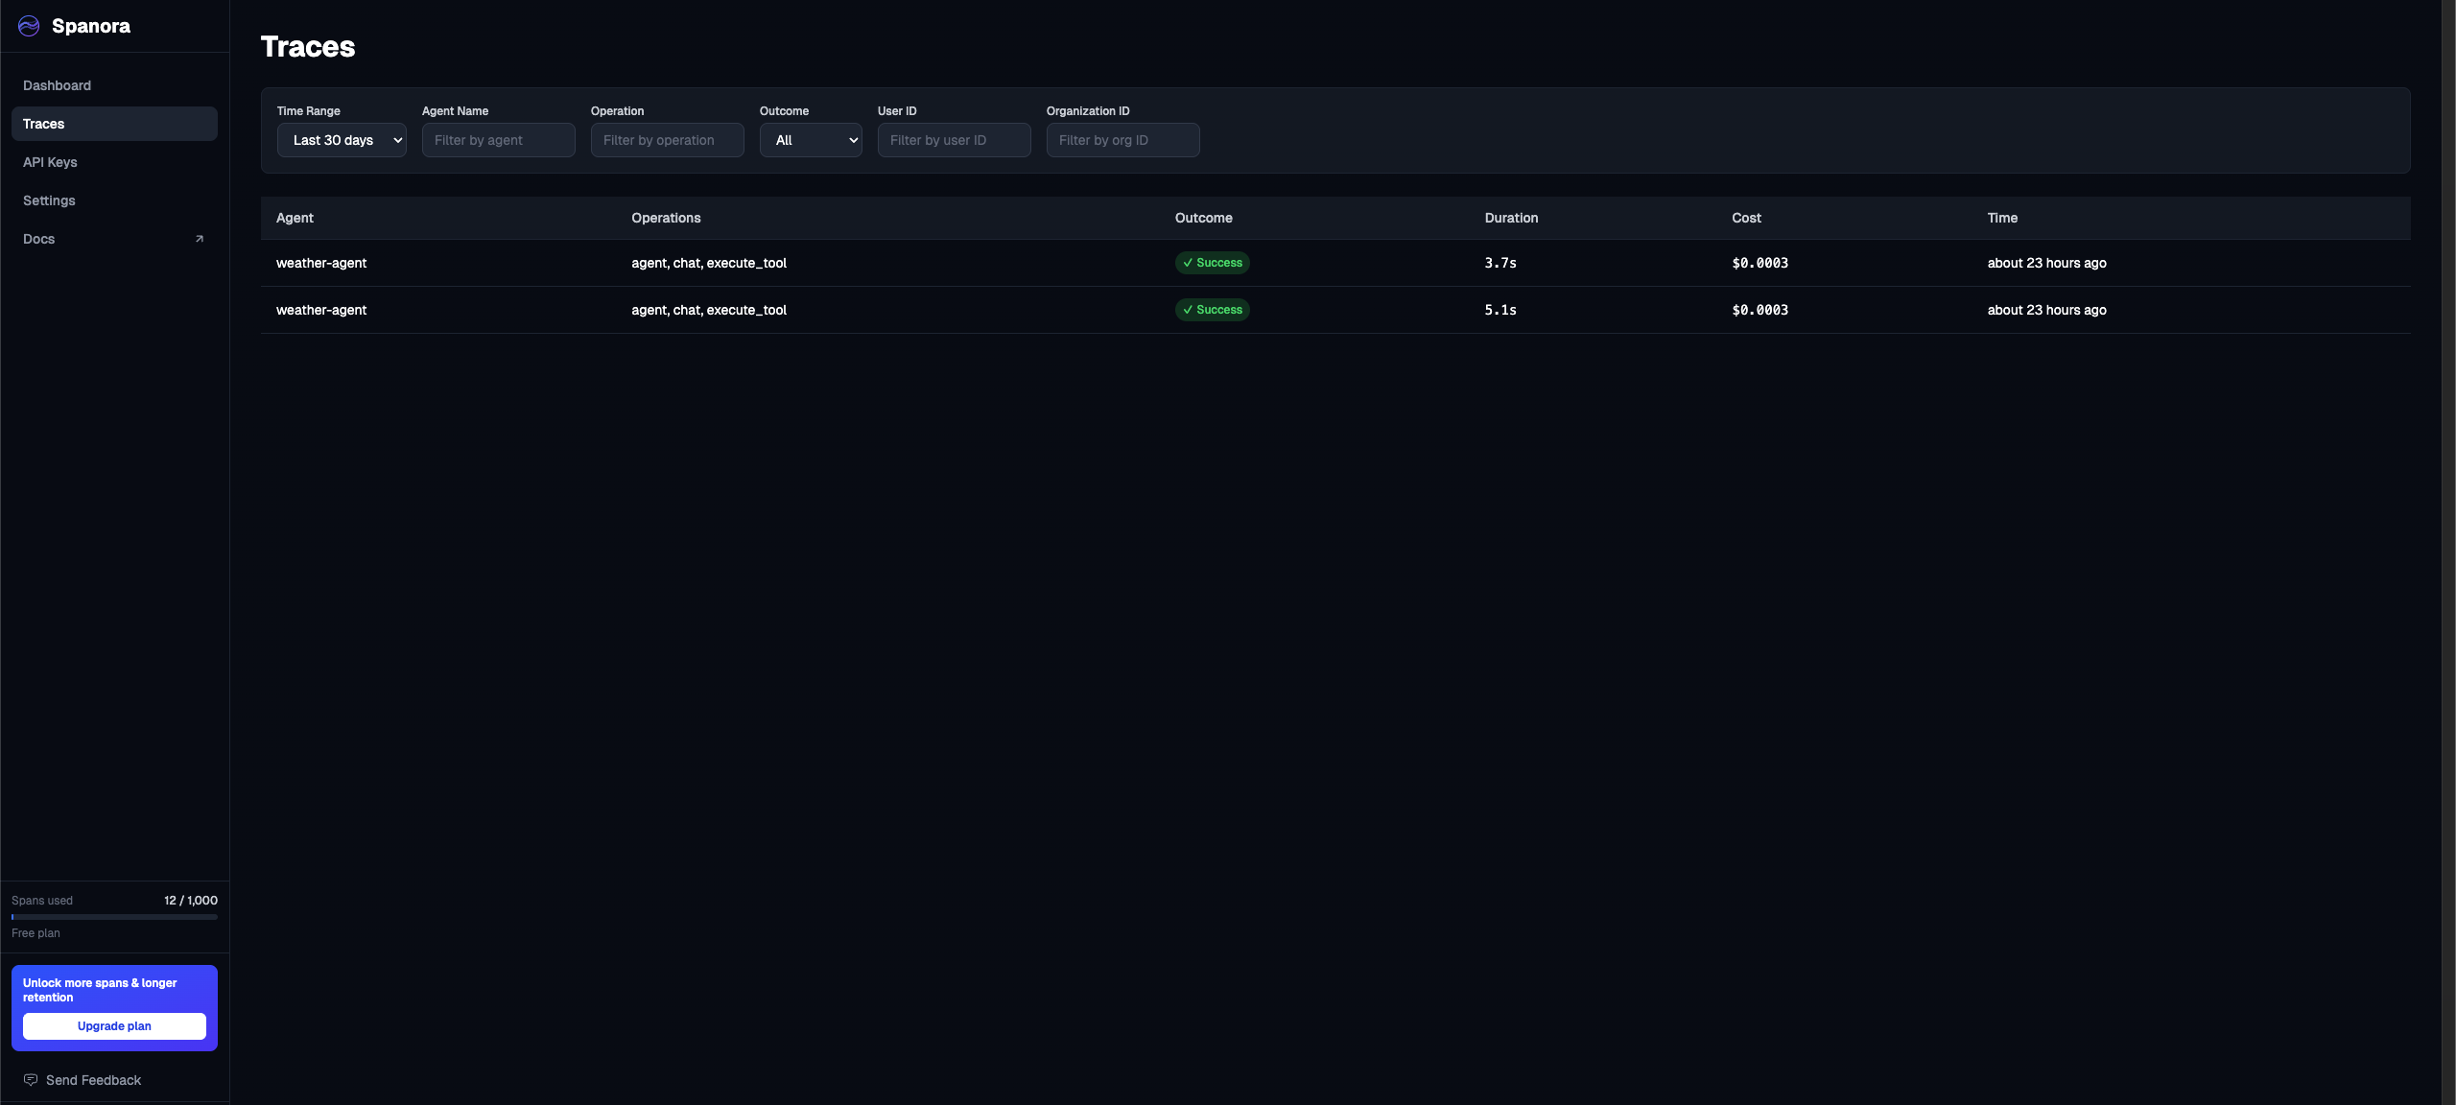2456x1105 pixels.
Task: Click the Filter by agent input field
Action: (498, 140)
